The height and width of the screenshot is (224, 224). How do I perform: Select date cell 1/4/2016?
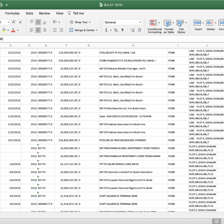tap(11, 164)
